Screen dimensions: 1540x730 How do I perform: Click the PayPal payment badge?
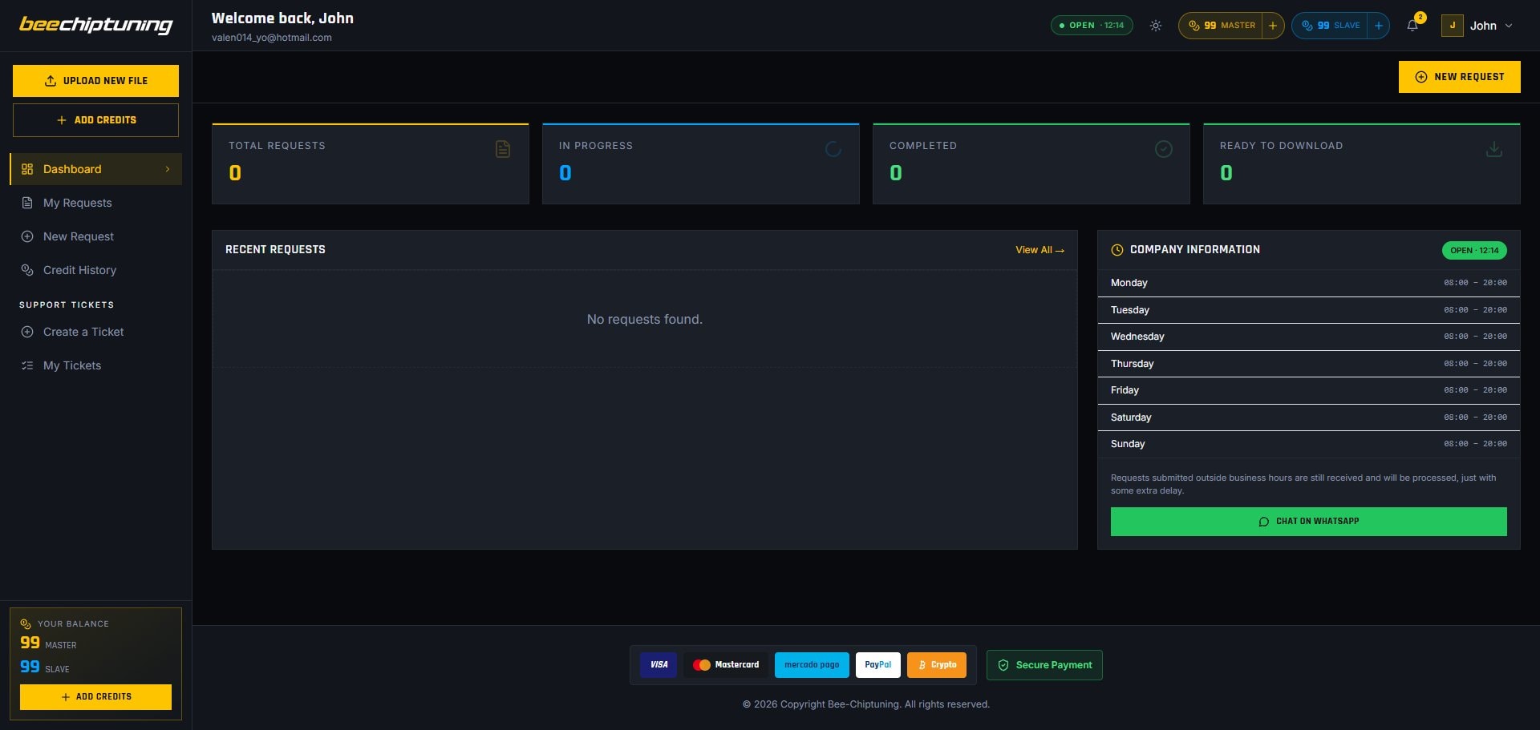[x=878, y=665]
